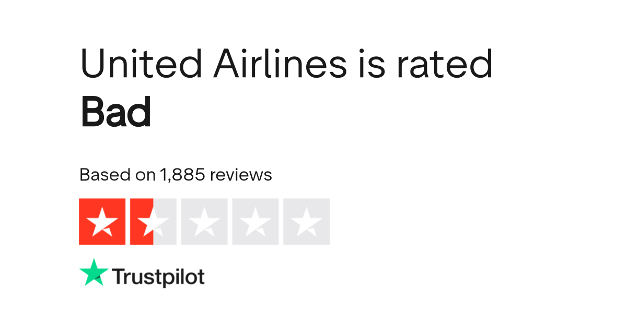Click the first red filled star
The width and height of the screenshot is (627, 327).
(102, 221)
